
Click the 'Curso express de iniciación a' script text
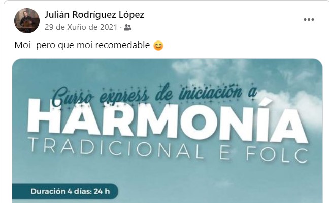[x=155, y=95]
